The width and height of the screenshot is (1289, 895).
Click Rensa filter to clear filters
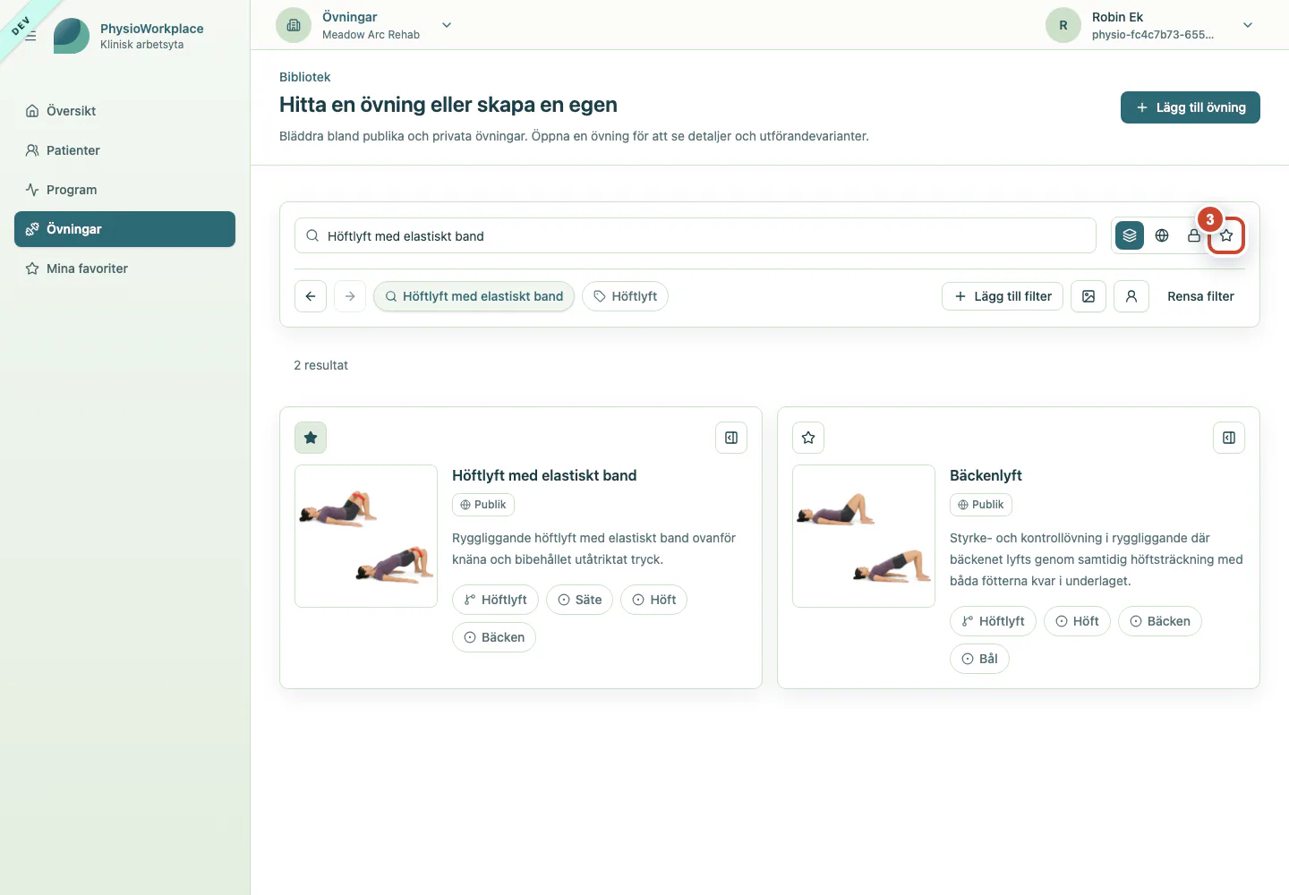click(1200, 296)
